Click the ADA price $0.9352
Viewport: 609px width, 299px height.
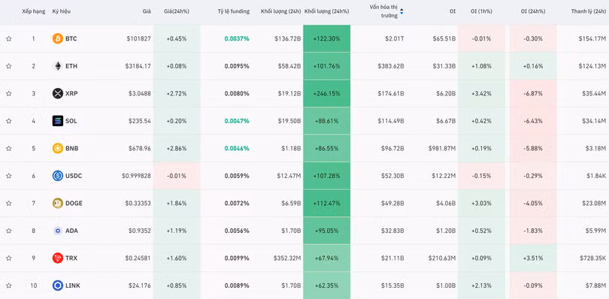point(140,231)
